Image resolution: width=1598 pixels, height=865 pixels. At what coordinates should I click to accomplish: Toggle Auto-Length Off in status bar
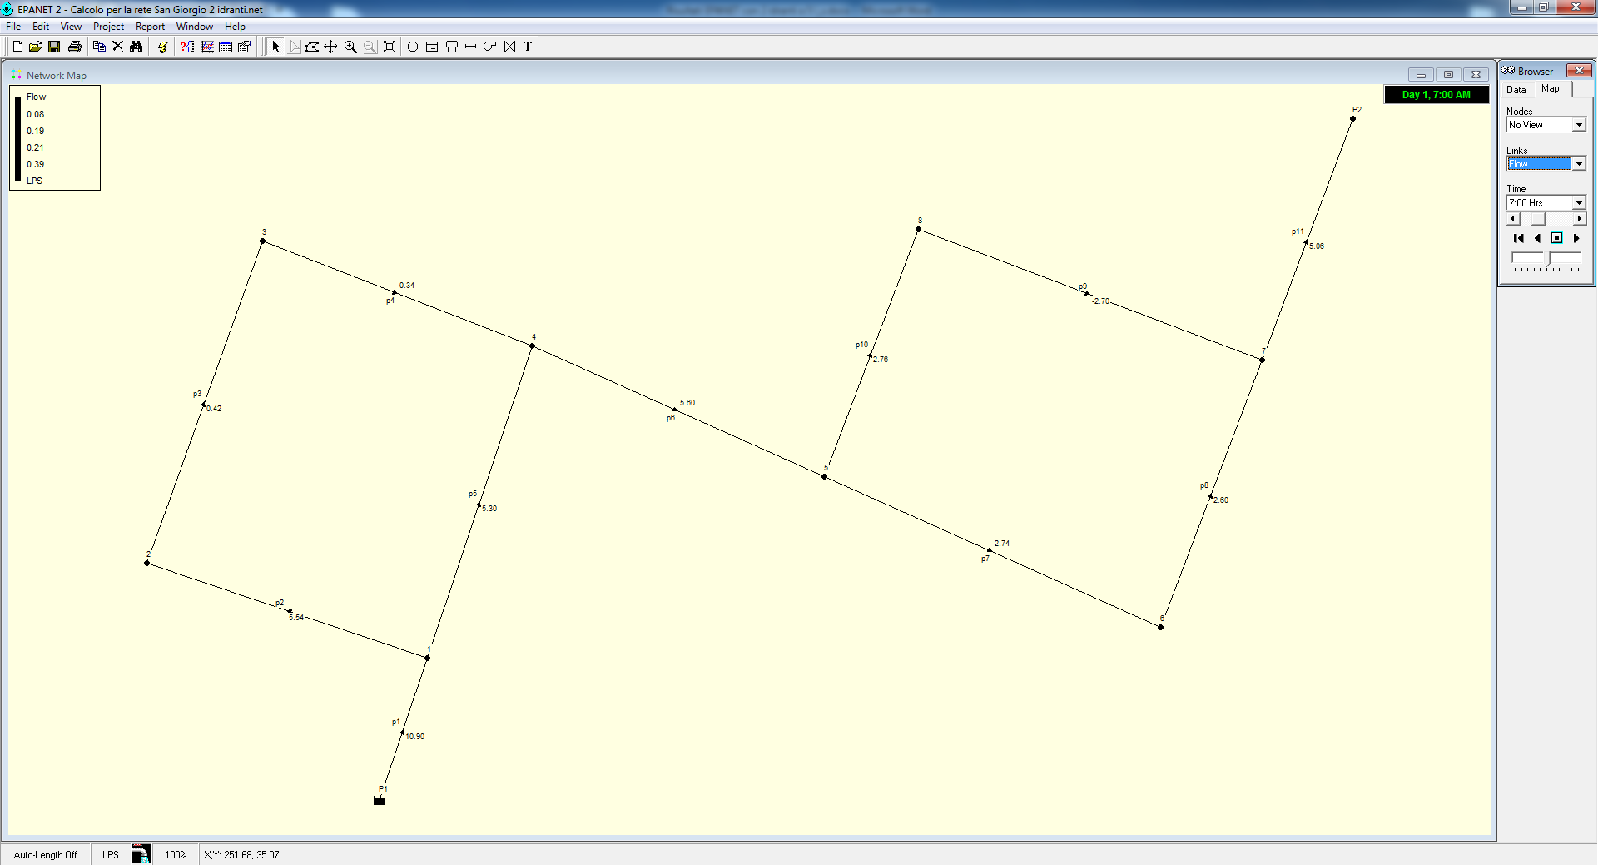pyautogui.click(x=45, y=855)
